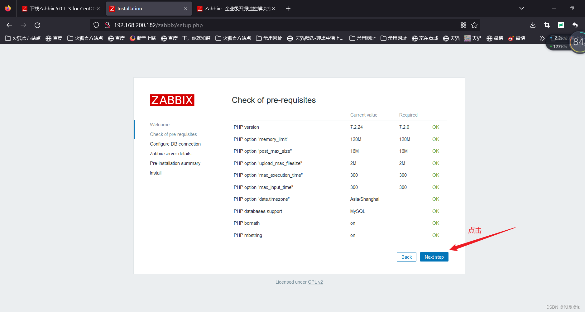
Task: Open the 微博 bookmark with globe icon
Action: 495,38
